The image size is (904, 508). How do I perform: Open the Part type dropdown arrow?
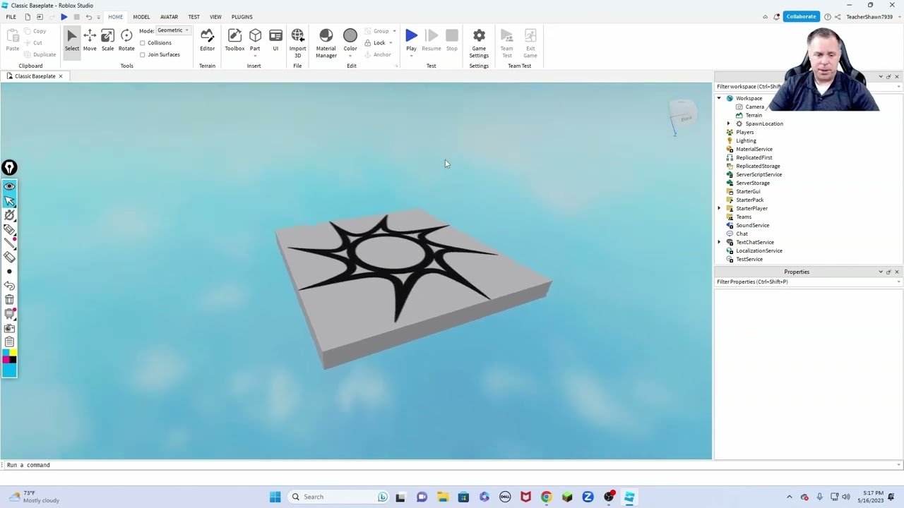[x=255, y=56]
